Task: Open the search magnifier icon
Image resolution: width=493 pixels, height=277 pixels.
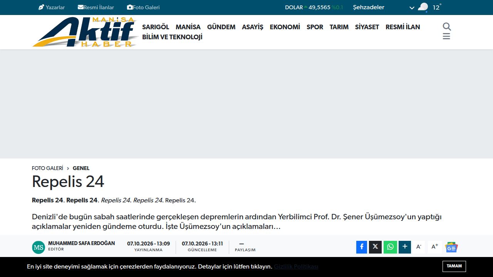Action: click(447, 27)
